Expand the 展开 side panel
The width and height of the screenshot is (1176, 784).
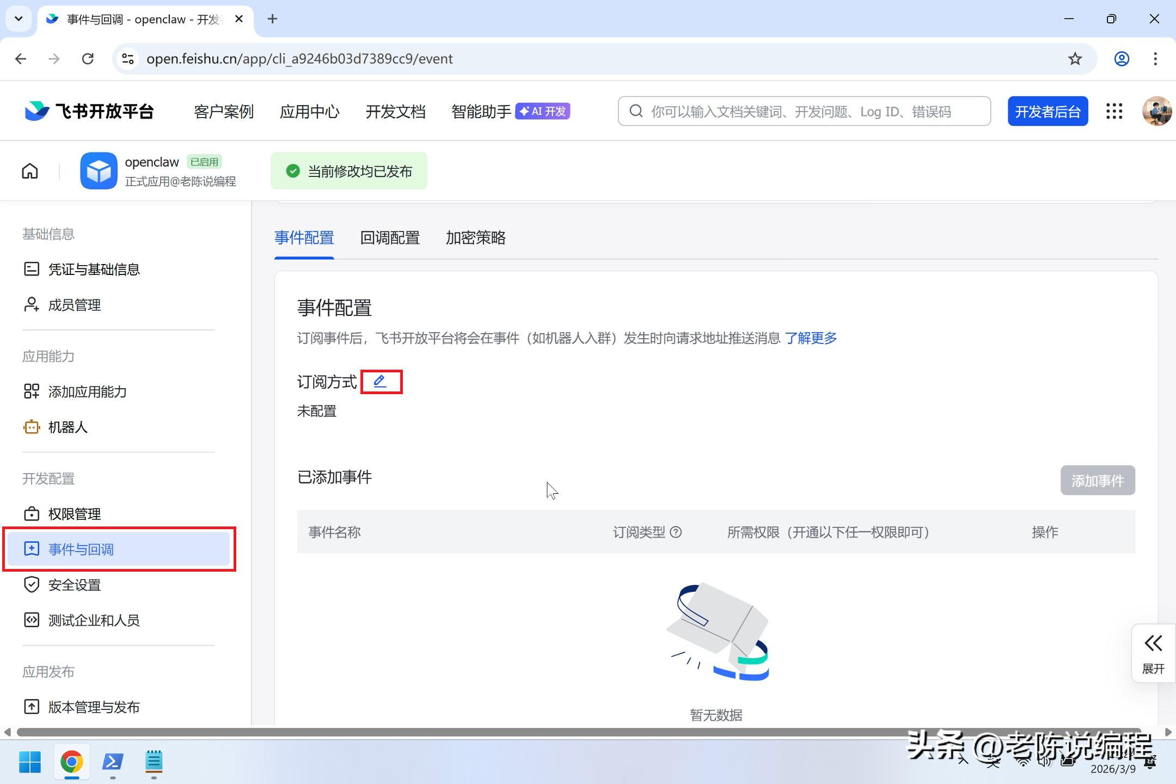point(1153,653)
